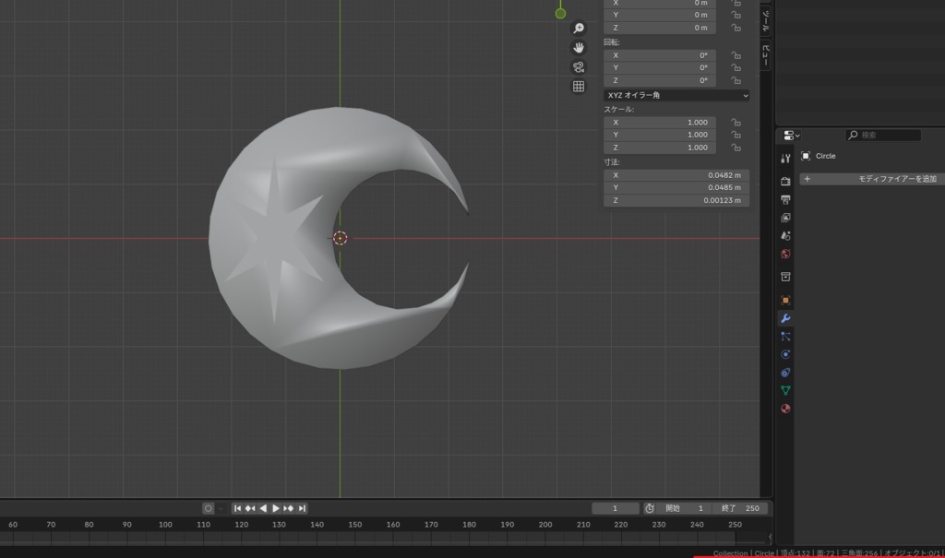Toggle lock on scale Z
945x558 pixels.
(x=736, y=148)
